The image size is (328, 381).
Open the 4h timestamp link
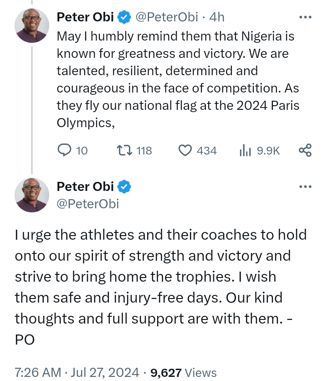click(x=217, y=17)
